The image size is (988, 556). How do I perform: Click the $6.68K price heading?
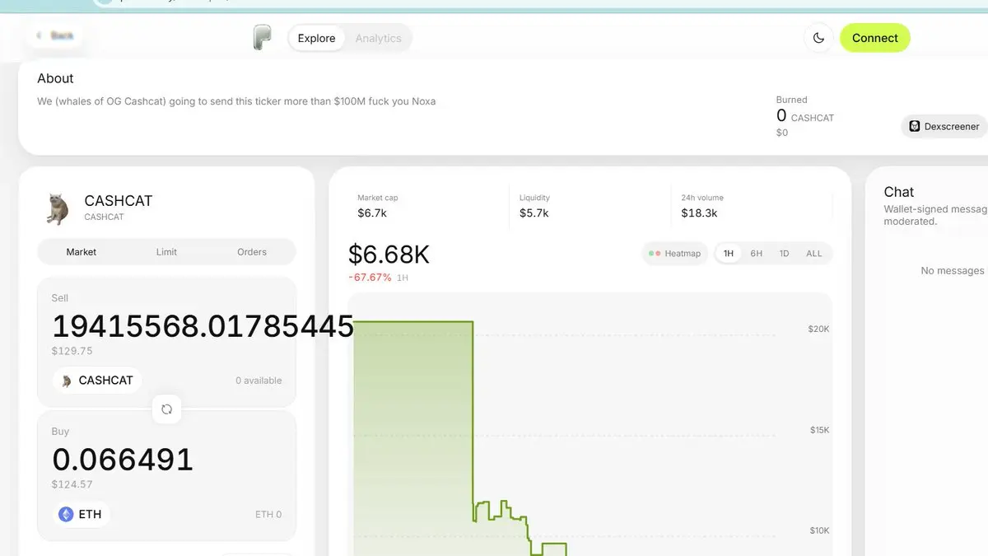389,255
